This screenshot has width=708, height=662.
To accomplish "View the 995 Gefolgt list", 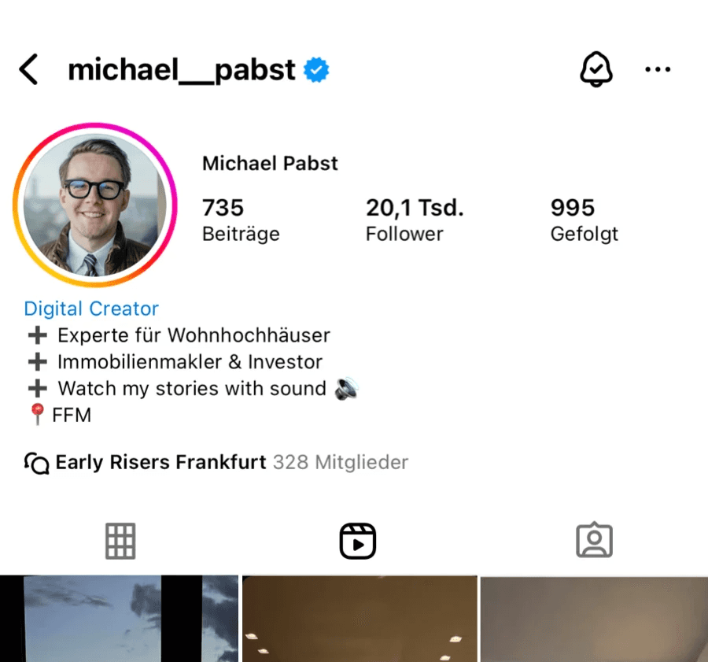I will point(584,220).
